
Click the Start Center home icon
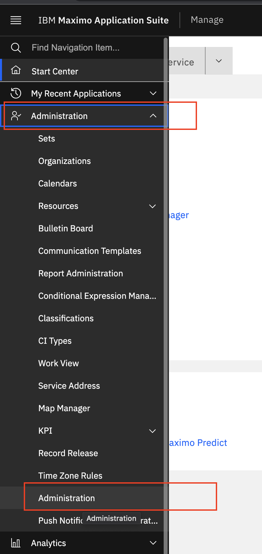(16, 70)
